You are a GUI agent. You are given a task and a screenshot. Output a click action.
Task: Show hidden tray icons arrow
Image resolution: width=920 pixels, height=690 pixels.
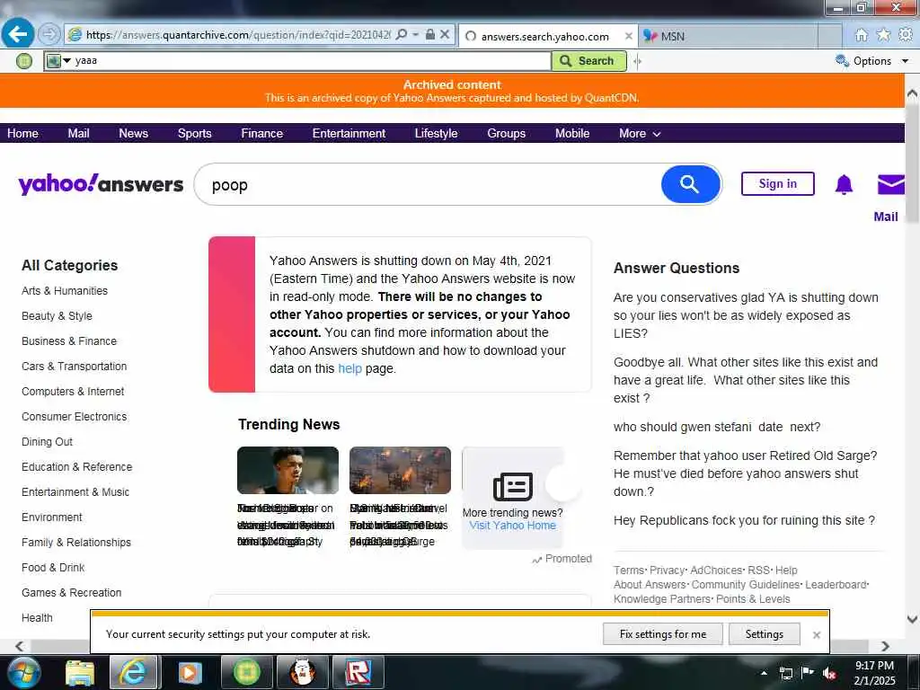pyautogui.click(x=764, y=673)
